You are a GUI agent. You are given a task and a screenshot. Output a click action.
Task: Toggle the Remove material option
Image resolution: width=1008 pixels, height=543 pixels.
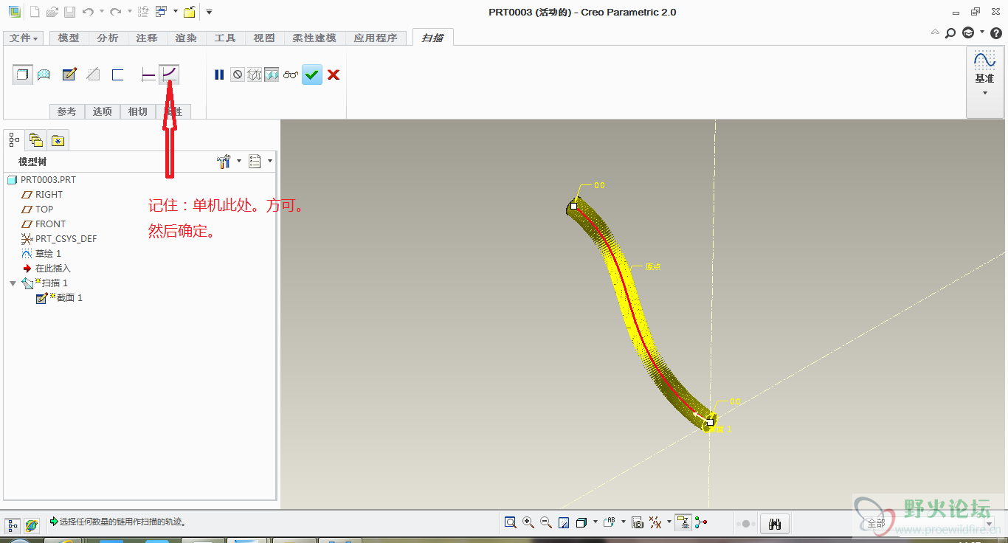pos(93,75)
